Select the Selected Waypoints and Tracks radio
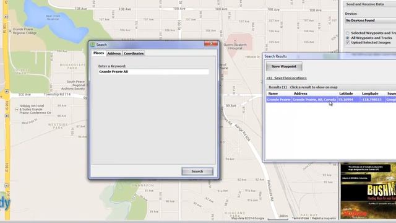This screenshot has height=223, width=396. click(x=348, y=33)
